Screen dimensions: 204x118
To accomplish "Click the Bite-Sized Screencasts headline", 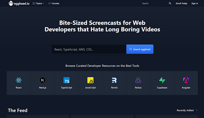I will coord(102,26).
